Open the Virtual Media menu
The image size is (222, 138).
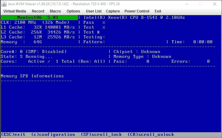tap(15, 11)
